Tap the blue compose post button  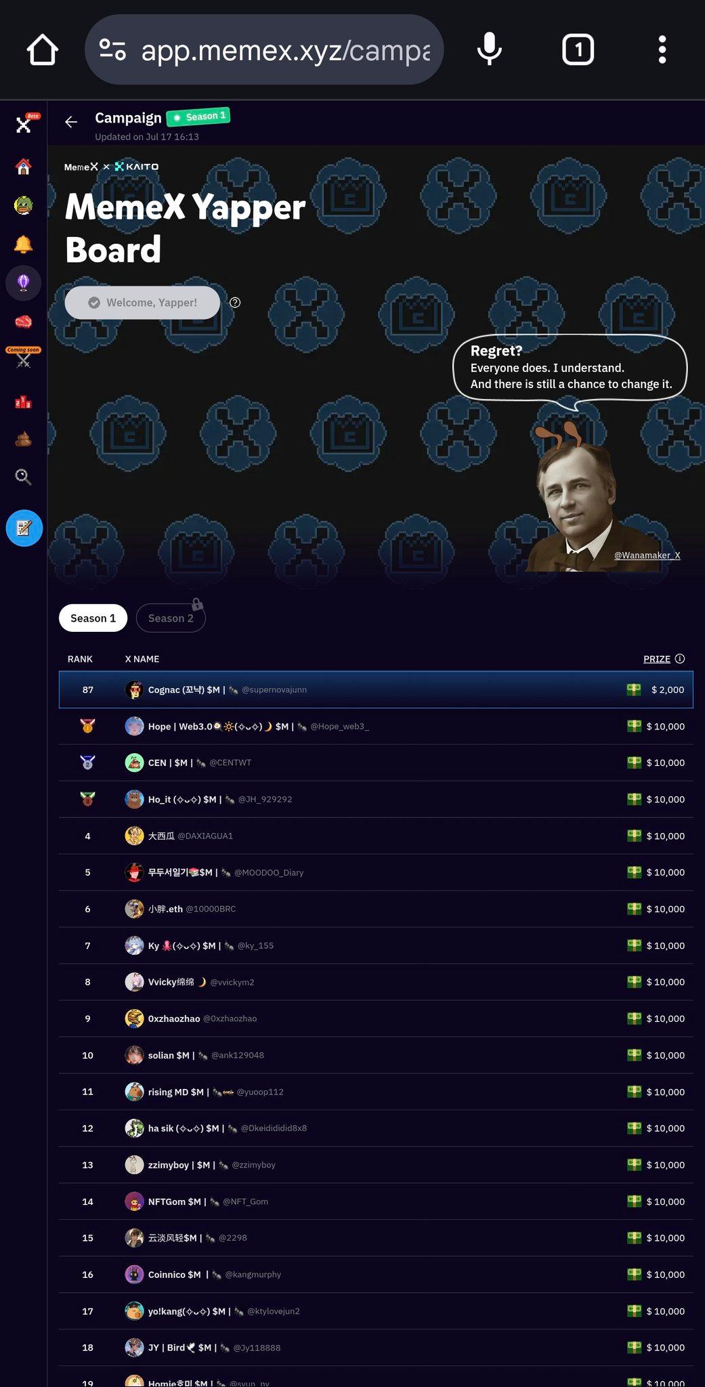(24, 528)
